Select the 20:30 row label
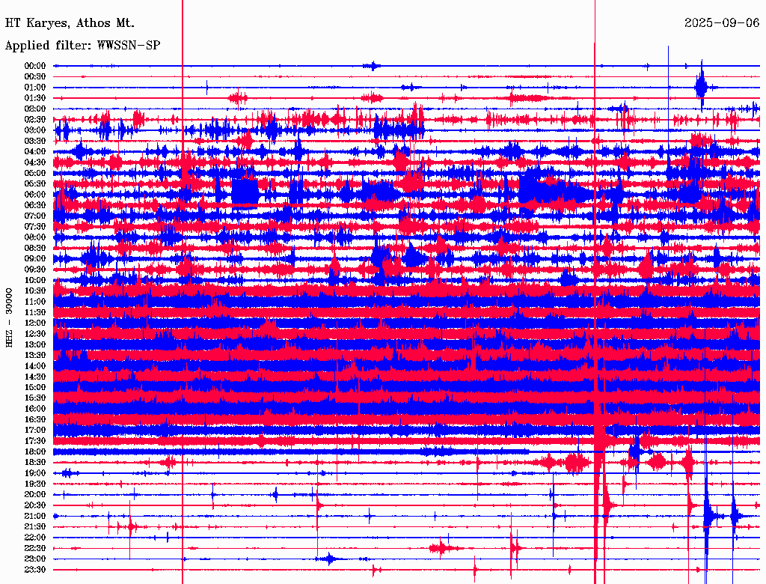The width and height of the screenshot is (766, 584). coord(35,505)
